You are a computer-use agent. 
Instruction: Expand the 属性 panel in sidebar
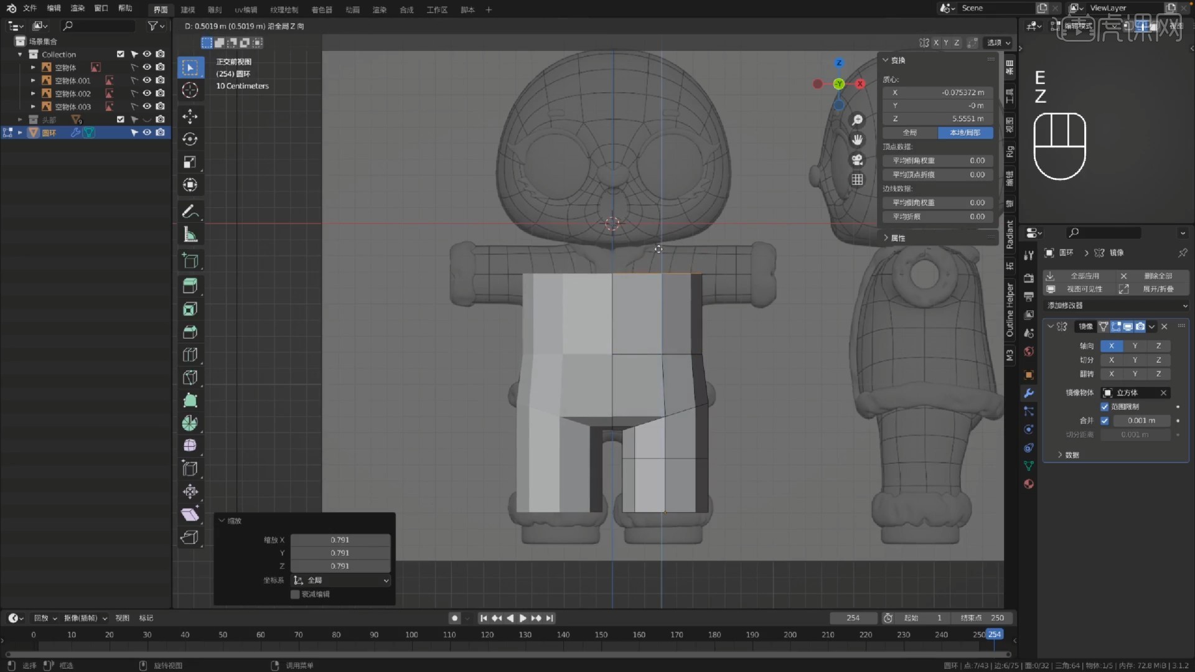[x=886, y=238]
